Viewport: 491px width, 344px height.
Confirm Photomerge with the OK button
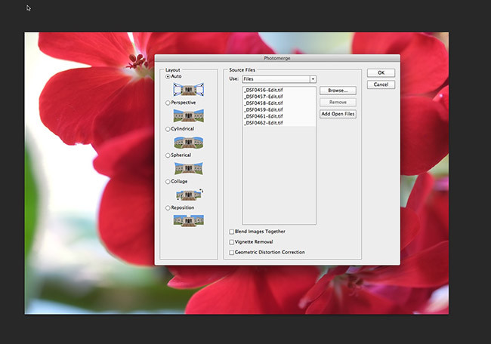click(x=381, y=72)
